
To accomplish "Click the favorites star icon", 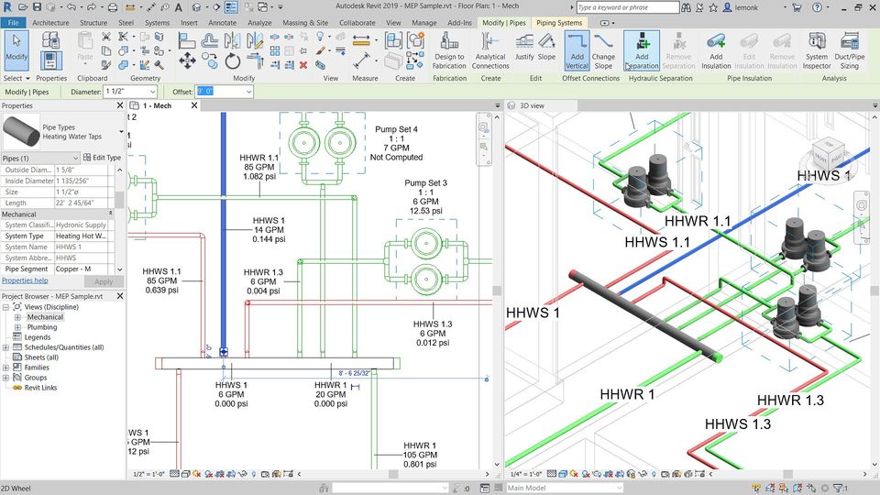I will [x=713, y=7].
